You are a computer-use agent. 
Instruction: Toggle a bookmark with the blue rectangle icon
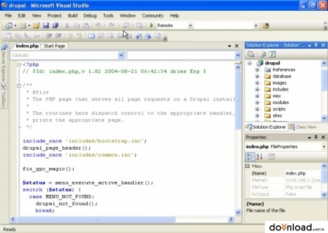(91, 36)
